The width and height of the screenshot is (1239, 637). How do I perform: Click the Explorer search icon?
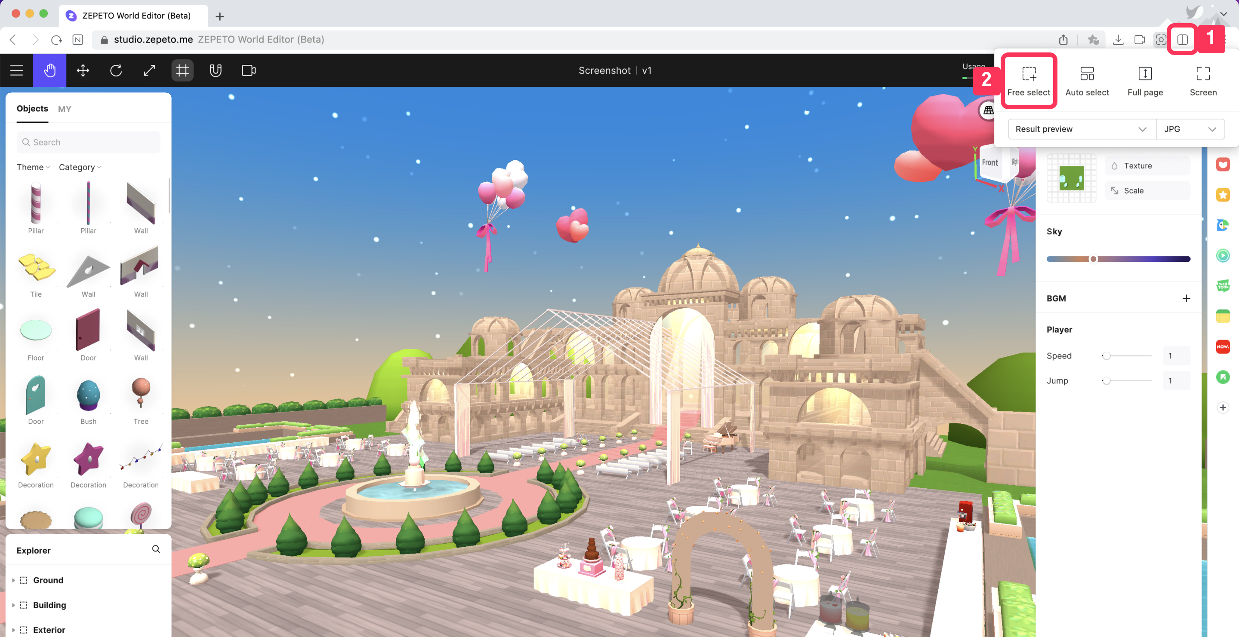pyautogui.click(x=156, y=549)
